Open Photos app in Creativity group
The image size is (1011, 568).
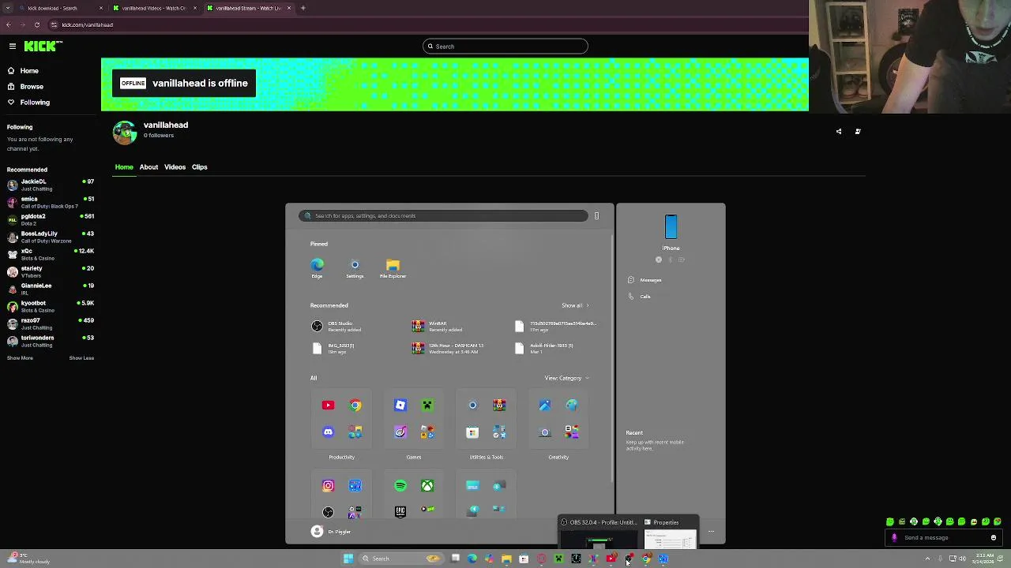coord(545,405)
